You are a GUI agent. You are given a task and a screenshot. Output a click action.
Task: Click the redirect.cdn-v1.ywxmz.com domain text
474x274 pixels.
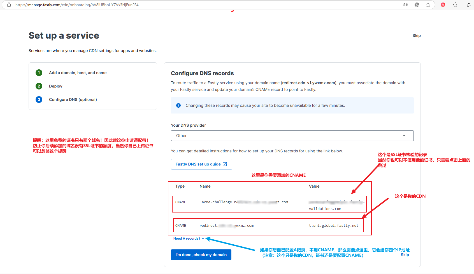tap(309, 83)
